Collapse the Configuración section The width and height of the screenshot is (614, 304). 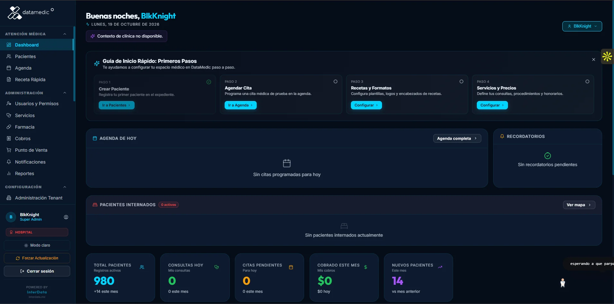[65, 187]
